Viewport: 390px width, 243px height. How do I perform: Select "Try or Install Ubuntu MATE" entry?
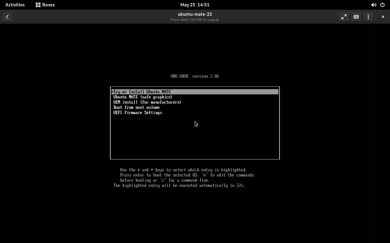tap(195, 92)
